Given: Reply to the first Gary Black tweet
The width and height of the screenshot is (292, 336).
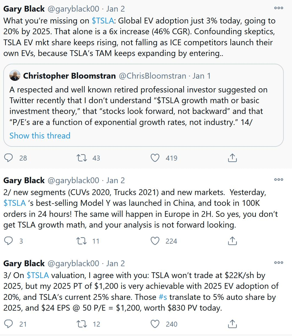Looking at the screenshot, I should [x=9, y=158].
